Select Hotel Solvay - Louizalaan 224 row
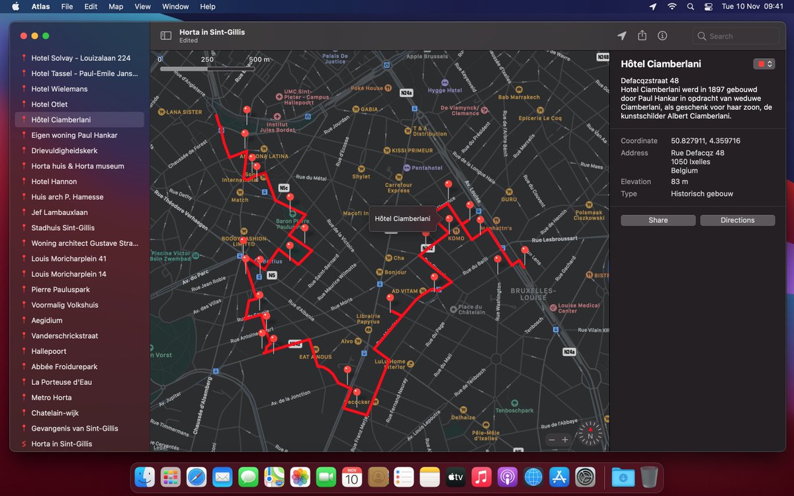 pos(79,58)
